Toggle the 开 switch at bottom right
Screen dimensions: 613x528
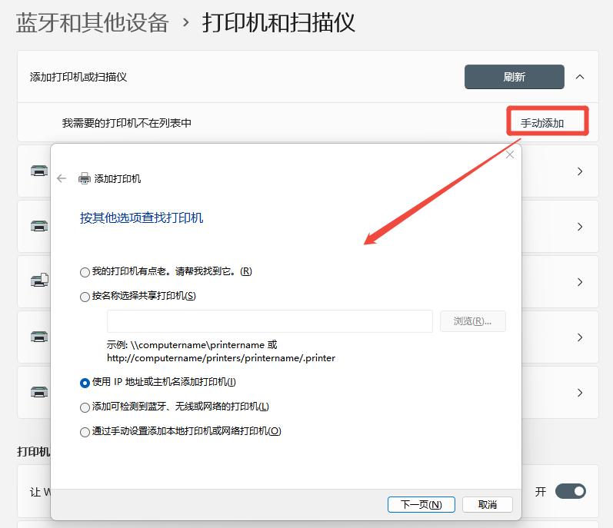(571, 491)
